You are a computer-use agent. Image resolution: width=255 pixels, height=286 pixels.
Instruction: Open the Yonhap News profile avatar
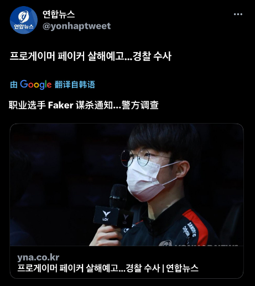[x=24, y=20]
